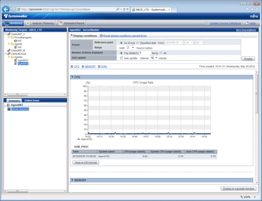
Task: Open the From minute dropdown
Action: (x=200, y=43)
